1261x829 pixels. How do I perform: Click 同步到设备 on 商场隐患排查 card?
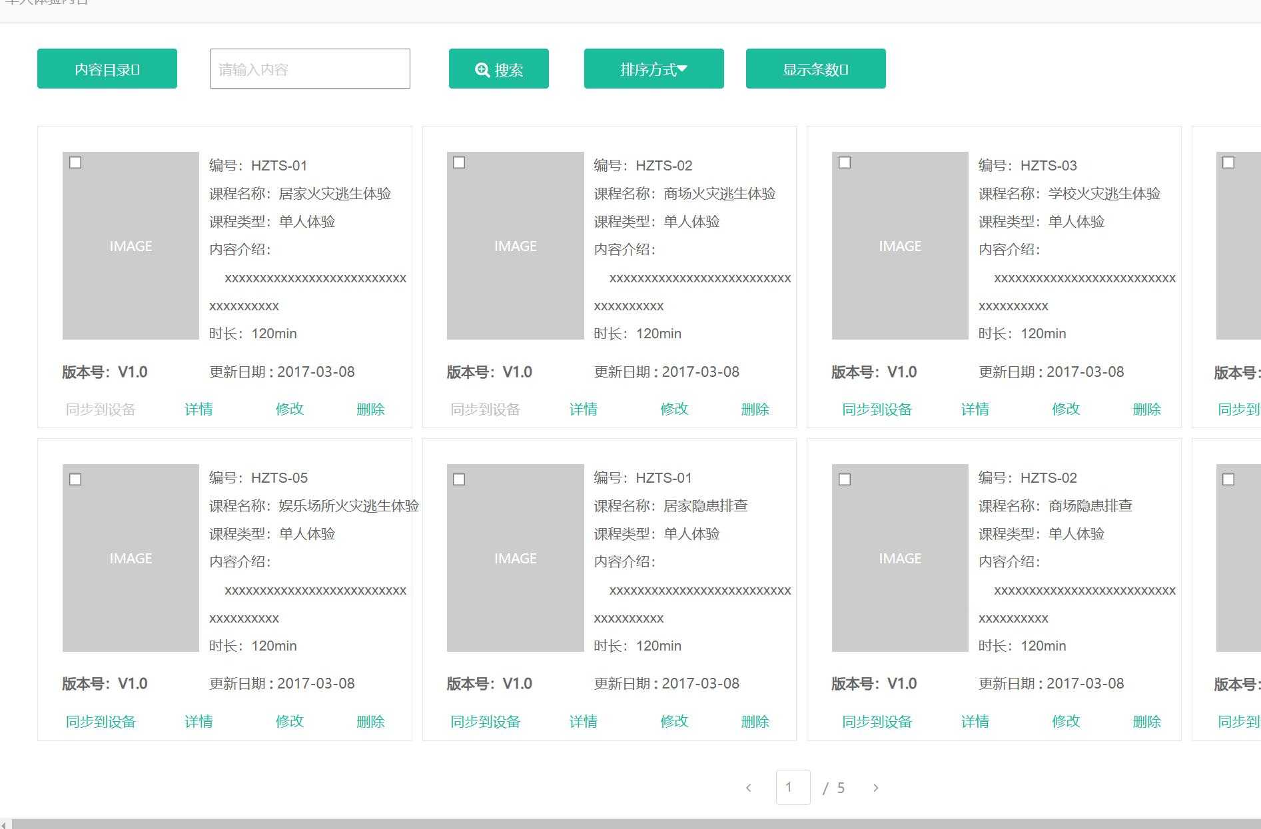877,721
